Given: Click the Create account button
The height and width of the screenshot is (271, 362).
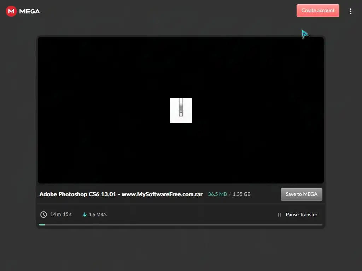Looking at the screenshot, I should tap(318, 10).
